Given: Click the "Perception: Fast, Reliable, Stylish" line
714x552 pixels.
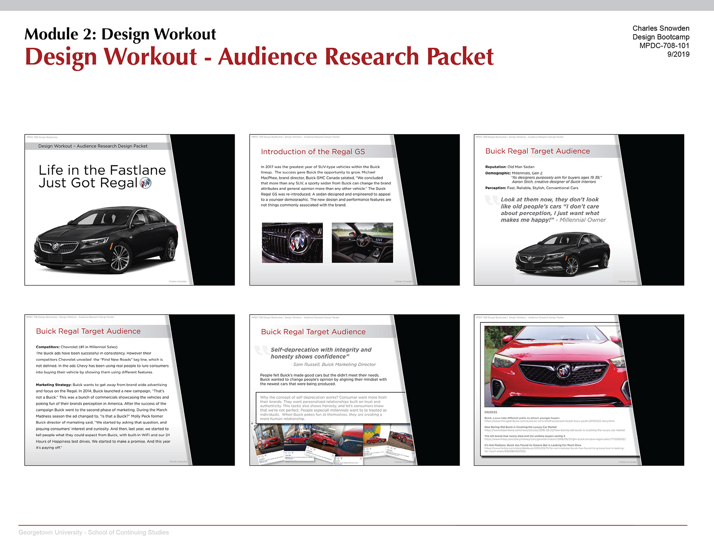Looking at the screenshot, I should point(532,188).
